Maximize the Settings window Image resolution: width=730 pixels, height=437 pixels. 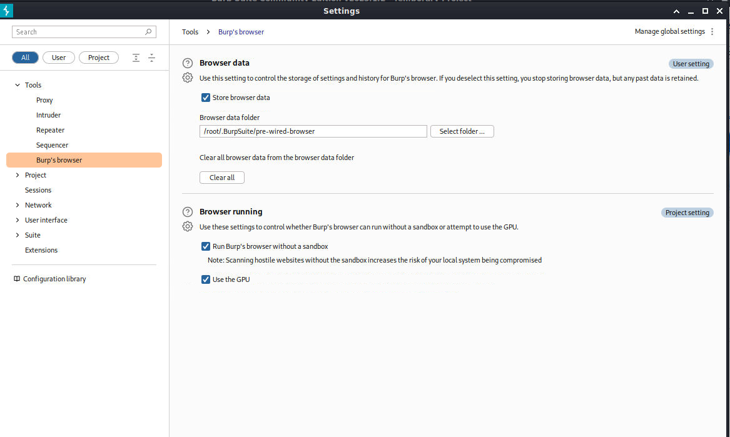(x=706, y=11)
